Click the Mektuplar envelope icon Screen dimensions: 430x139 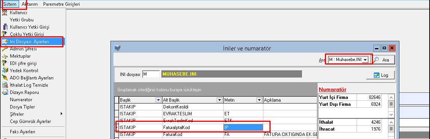(5, 56)
